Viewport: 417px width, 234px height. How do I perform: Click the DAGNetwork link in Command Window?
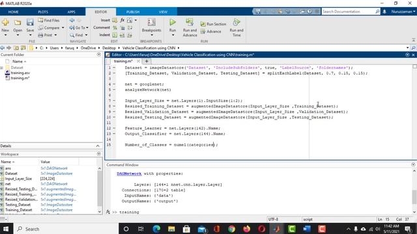tap(129, 174)
